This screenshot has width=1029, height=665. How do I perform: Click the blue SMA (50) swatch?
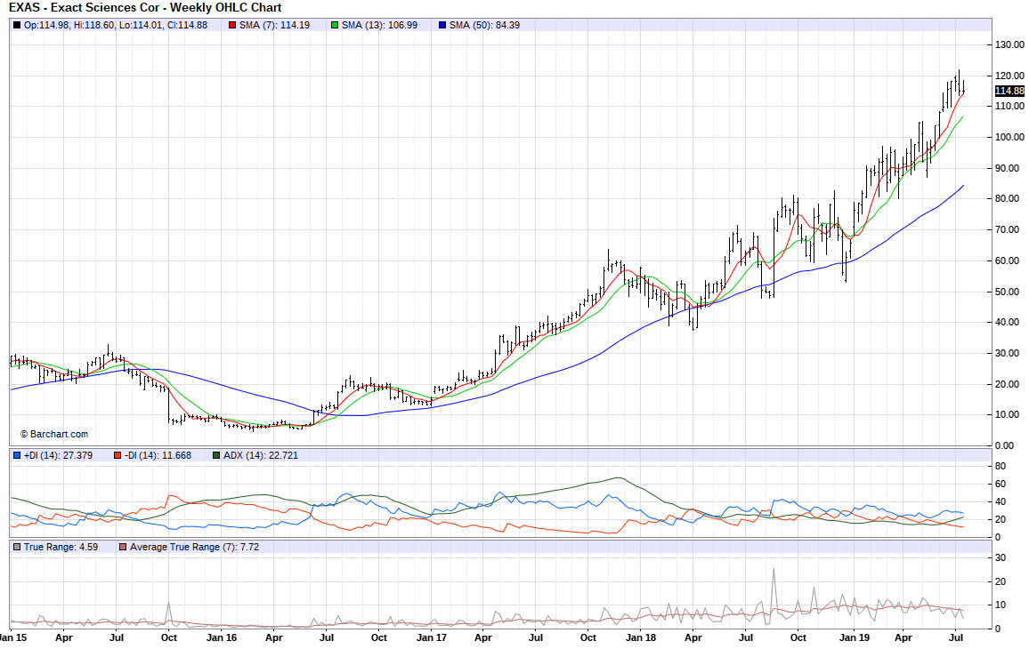point(442,25)
